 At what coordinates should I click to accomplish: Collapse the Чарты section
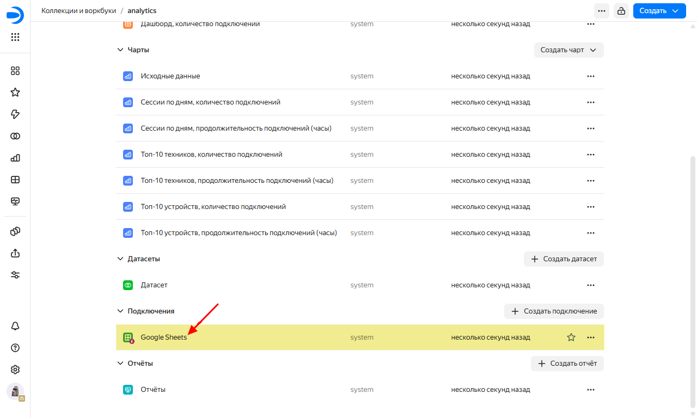pyautogui.click(x=120, y=50)
